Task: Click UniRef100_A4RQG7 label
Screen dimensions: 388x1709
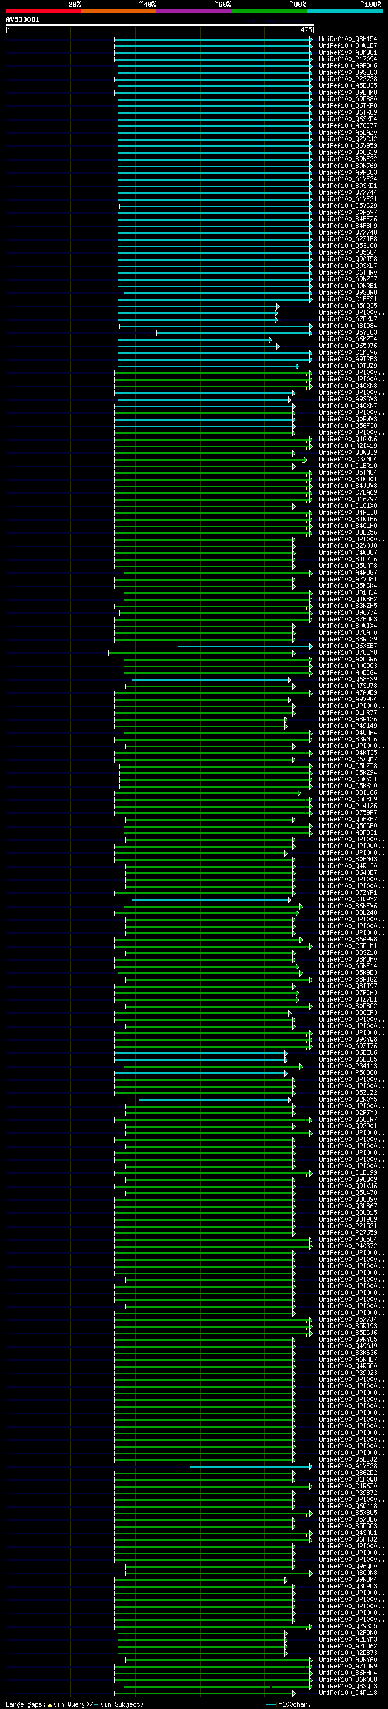Action: tap(348, 574)
